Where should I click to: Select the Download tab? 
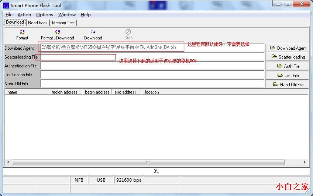click(x=15, y=22)
